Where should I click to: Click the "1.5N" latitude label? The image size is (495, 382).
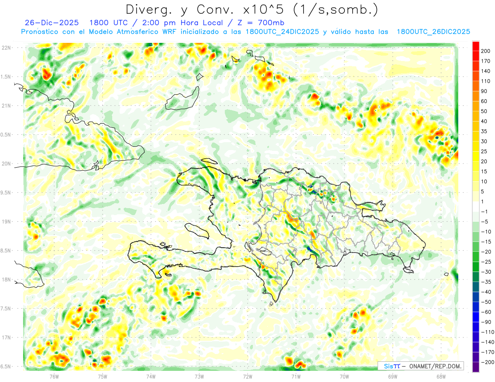6,77
